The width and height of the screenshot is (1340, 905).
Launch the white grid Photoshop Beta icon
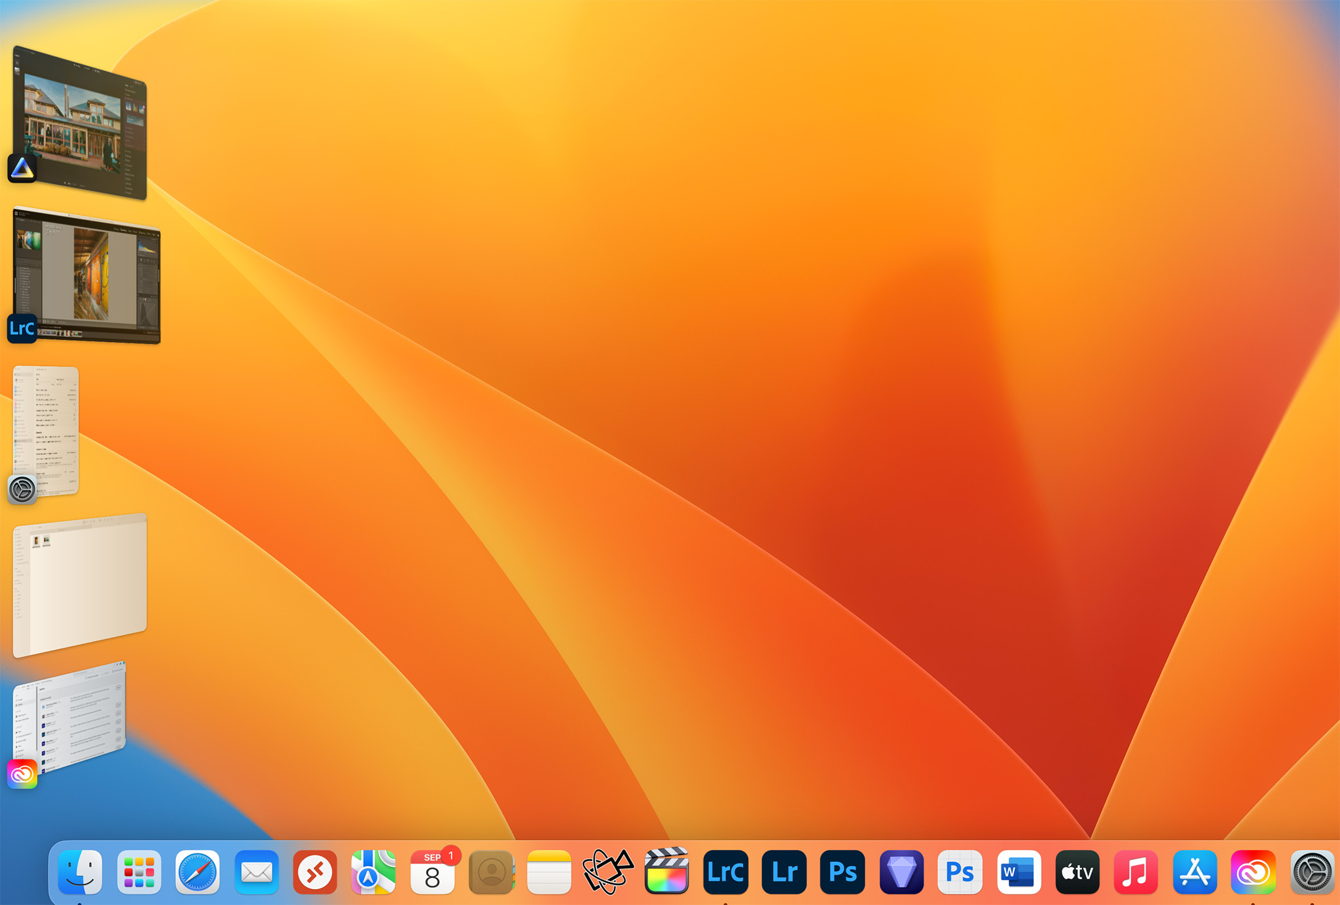960,872
